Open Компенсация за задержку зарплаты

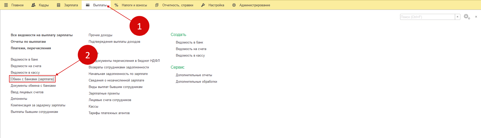38,105
